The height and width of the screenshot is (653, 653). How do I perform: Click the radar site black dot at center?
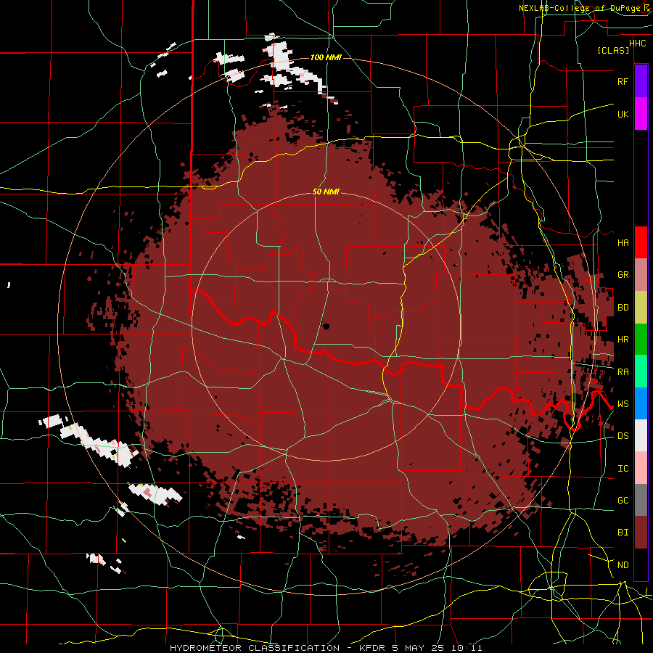(326, 326)
